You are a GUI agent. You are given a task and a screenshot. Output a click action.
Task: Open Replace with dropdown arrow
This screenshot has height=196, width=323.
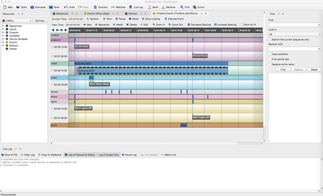[320, 49]
